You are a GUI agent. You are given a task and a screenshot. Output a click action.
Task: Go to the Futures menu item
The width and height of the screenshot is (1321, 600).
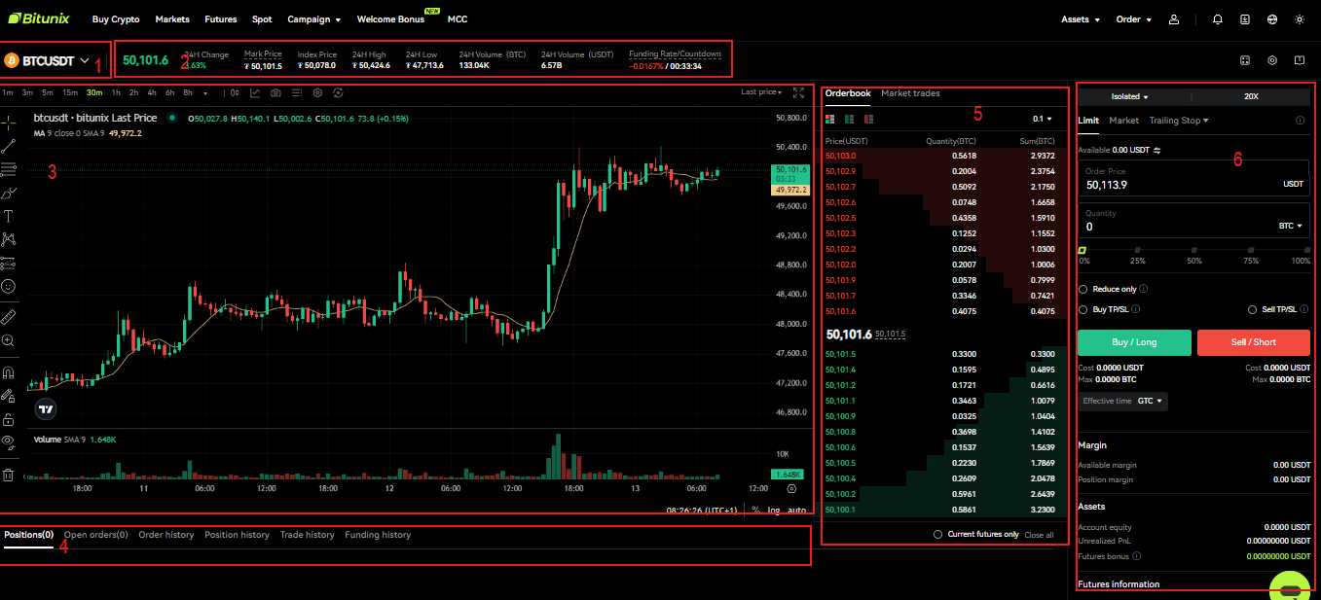tap(220, 19)
